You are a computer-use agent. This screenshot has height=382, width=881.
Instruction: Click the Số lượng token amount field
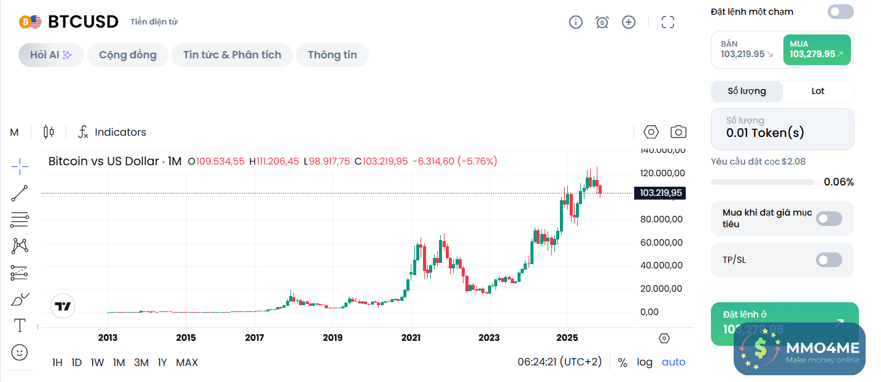[x=782, y=129]
